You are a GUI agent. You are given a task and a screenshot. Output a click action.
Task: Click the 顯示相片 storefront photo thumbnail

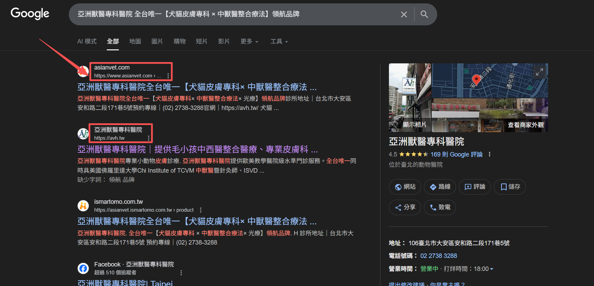coord(410,98)
